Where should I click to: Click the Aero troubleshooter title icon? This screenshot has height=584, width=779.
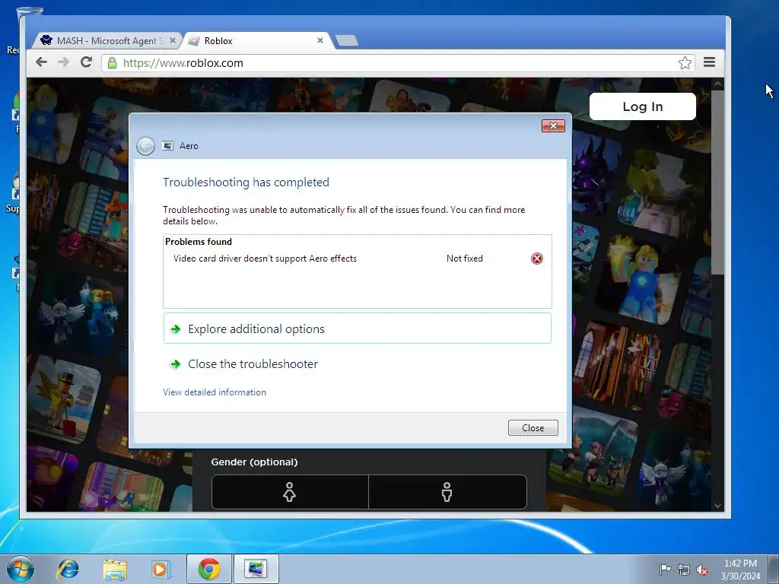(x=168, y=146)
